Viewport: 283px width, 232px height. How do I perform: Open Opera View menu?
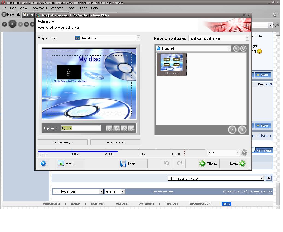(23, 8)
